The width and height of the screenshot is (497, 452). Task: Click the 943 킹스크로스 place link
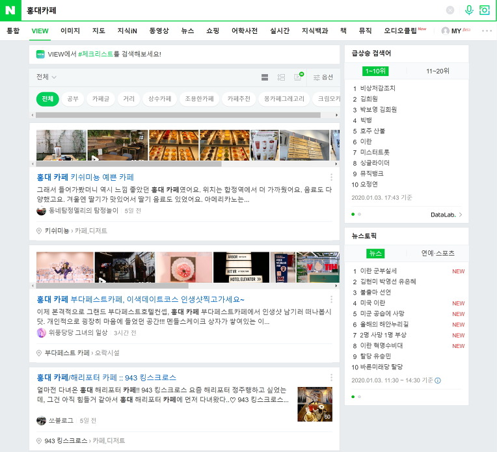point(66,440)
